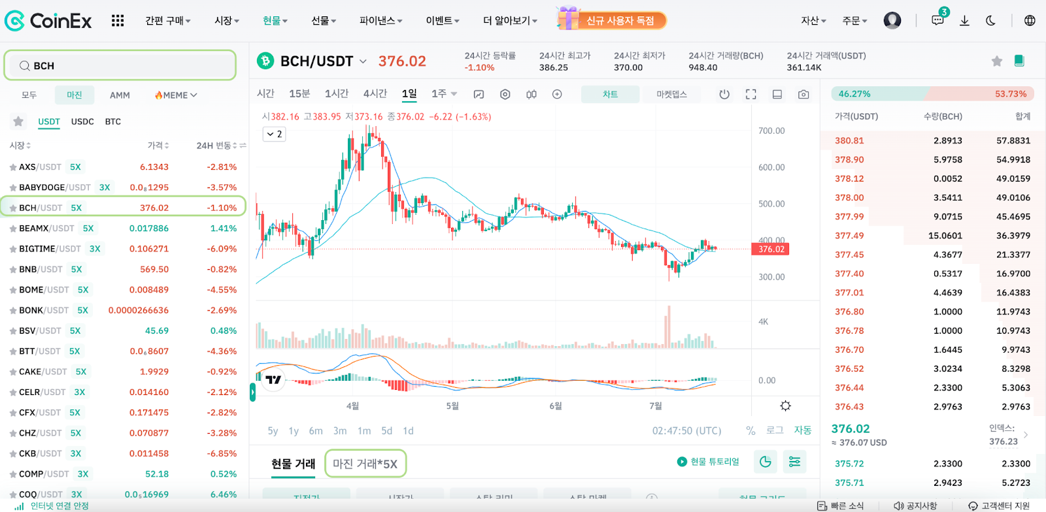Click ask price 380.81 in order book
Image resolution: width=1046 pixels, height=512 pixels.
849,140
